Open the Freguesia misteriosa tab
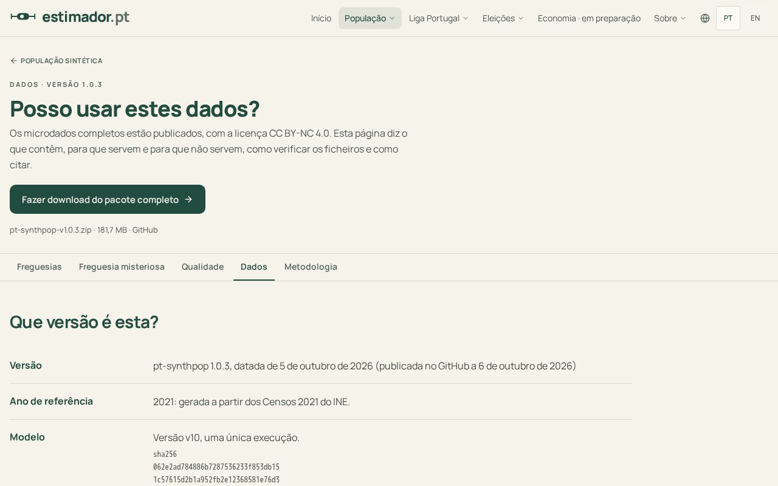Image resolution: width=778 pixels, height=486 pixels. pyautogui.click(x=122, y=267)
